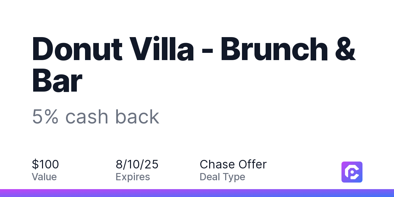The width and height of the screenshot is (394, 197).
Task: Click the word Brunch in the title
Action: pos(274,49)
